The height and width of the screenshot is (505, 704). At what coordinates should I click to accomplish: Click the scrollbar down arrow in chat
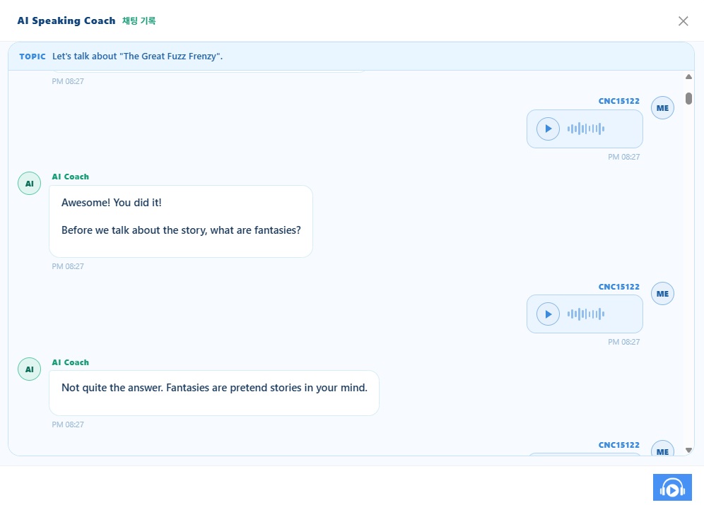pos(688,451)
